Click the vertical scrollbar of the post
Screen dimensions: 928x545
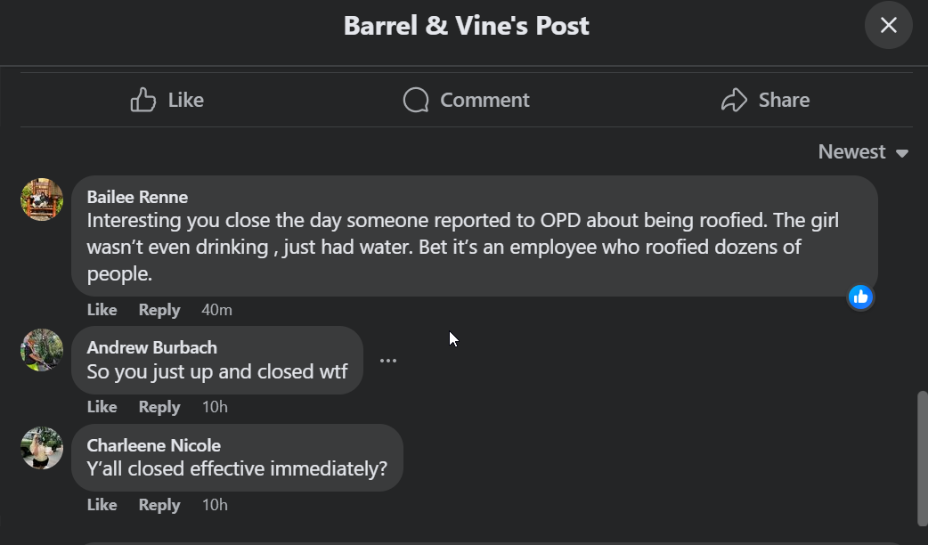click(x=922, y=458)
